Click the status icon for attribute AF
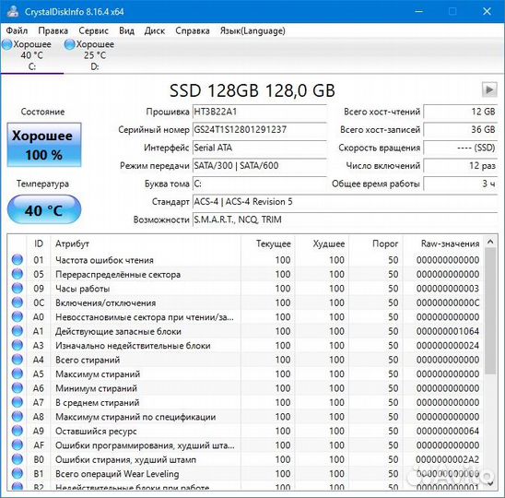 (x=18, y=445)
